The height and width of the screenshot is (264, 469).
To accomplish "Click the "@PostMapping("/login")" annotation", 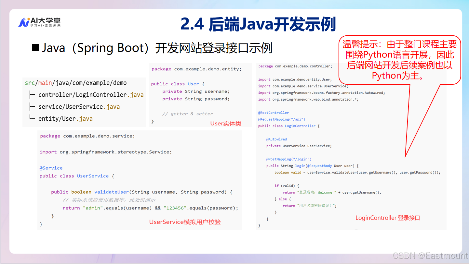I will click(289, 159).
